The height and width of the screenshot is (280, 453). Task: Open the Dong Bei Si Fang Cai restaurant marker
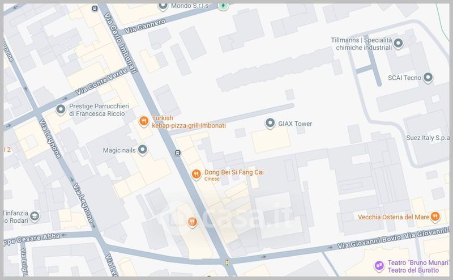[196, 175]
